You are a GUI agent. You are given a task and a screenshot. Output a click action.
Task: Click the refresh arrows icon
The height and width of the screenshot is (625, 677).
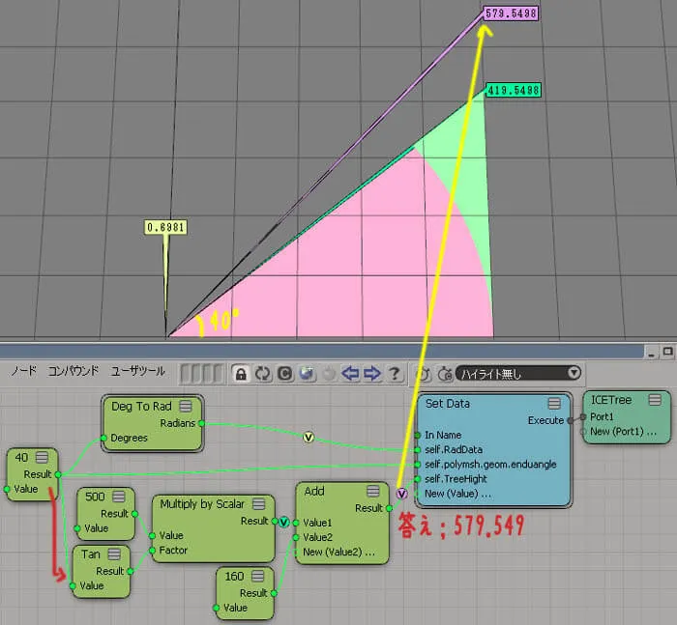[262, 374]
